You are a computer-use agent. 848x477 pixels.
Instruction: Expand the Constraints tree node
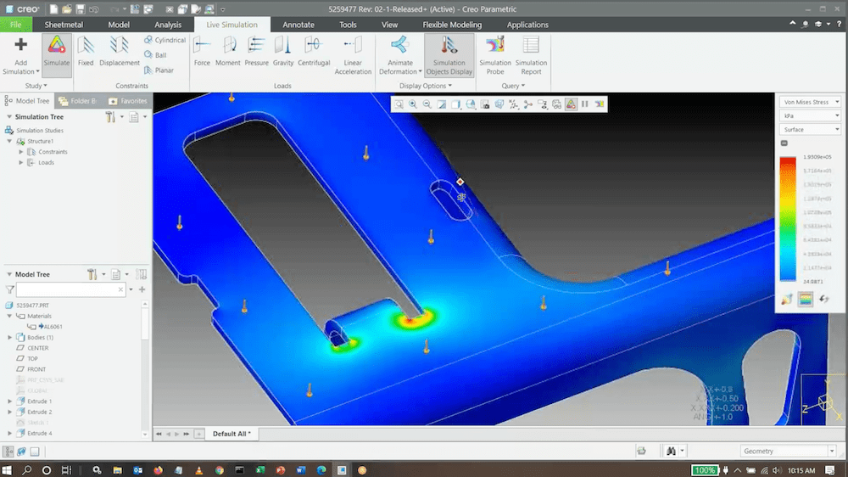[x=21, y=152]
